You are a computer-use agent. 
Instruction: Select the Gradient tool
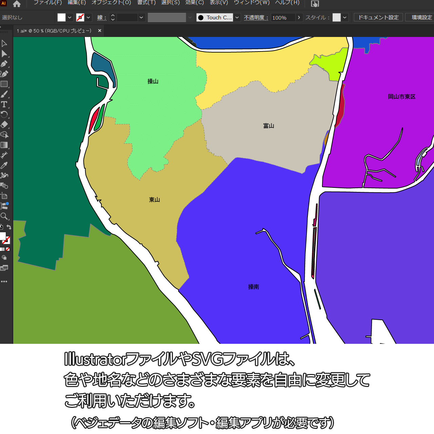tap(4, 145)
